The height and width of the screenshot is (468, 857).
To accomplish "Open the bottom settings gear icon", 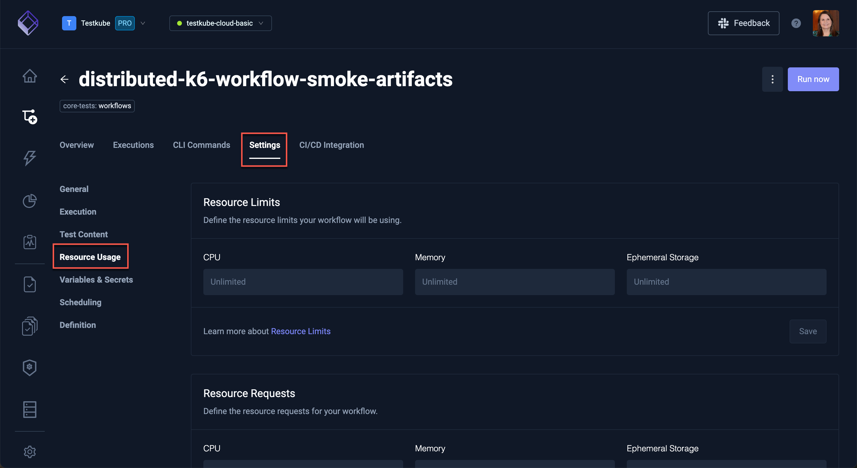I will (x=30, y=452).
